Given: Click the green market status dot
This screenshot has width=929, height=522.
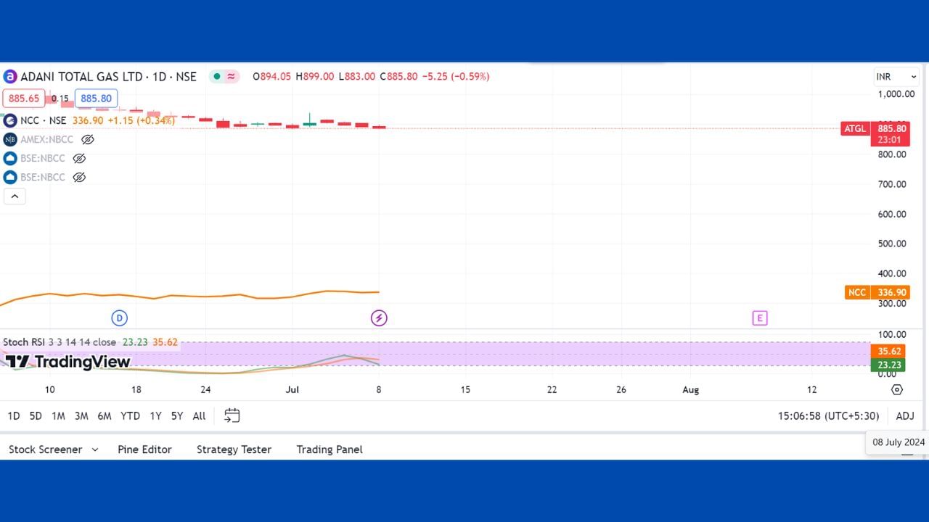Looking at the screenshot, I should [x=216, y=76].
